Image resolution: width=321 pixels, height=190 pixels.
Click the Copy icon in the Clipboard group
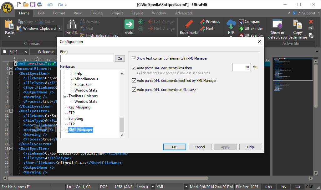pos(20,21)
